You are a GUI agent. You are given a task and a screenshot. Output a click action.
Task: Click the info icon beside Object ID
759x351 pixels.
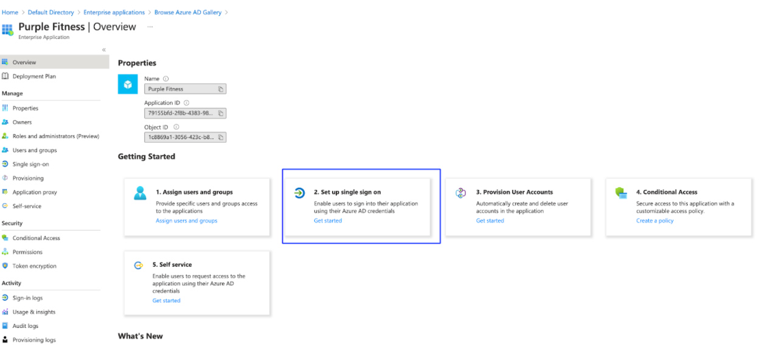(x=176, y=127)
